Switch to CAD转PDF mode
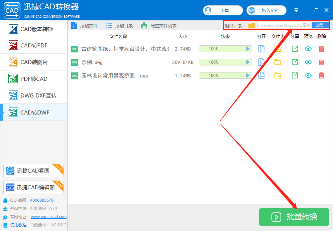Viewport: 333px width, 231px height. 34,45
